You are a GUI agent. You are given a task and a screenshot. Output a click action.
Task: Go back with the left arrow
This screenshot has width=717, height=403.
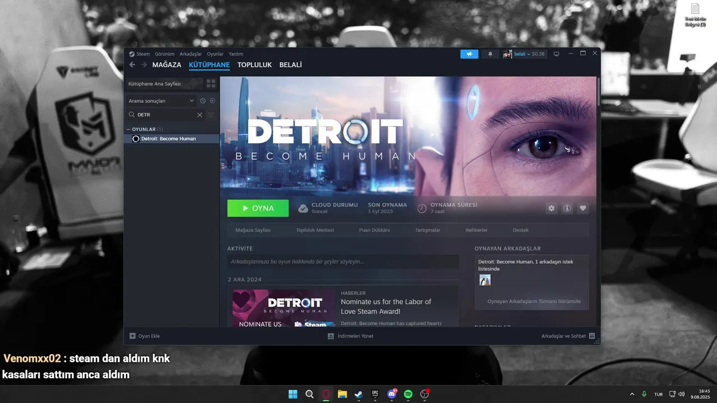coord(132,65)
